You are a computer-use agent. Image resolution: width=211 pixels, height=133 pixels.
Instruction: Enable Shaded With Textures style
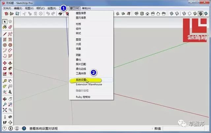pos(200,14)
